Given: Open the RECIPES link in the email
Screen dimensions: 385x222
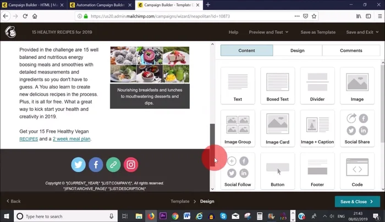Looking at the screenshot, I should 29,139.
